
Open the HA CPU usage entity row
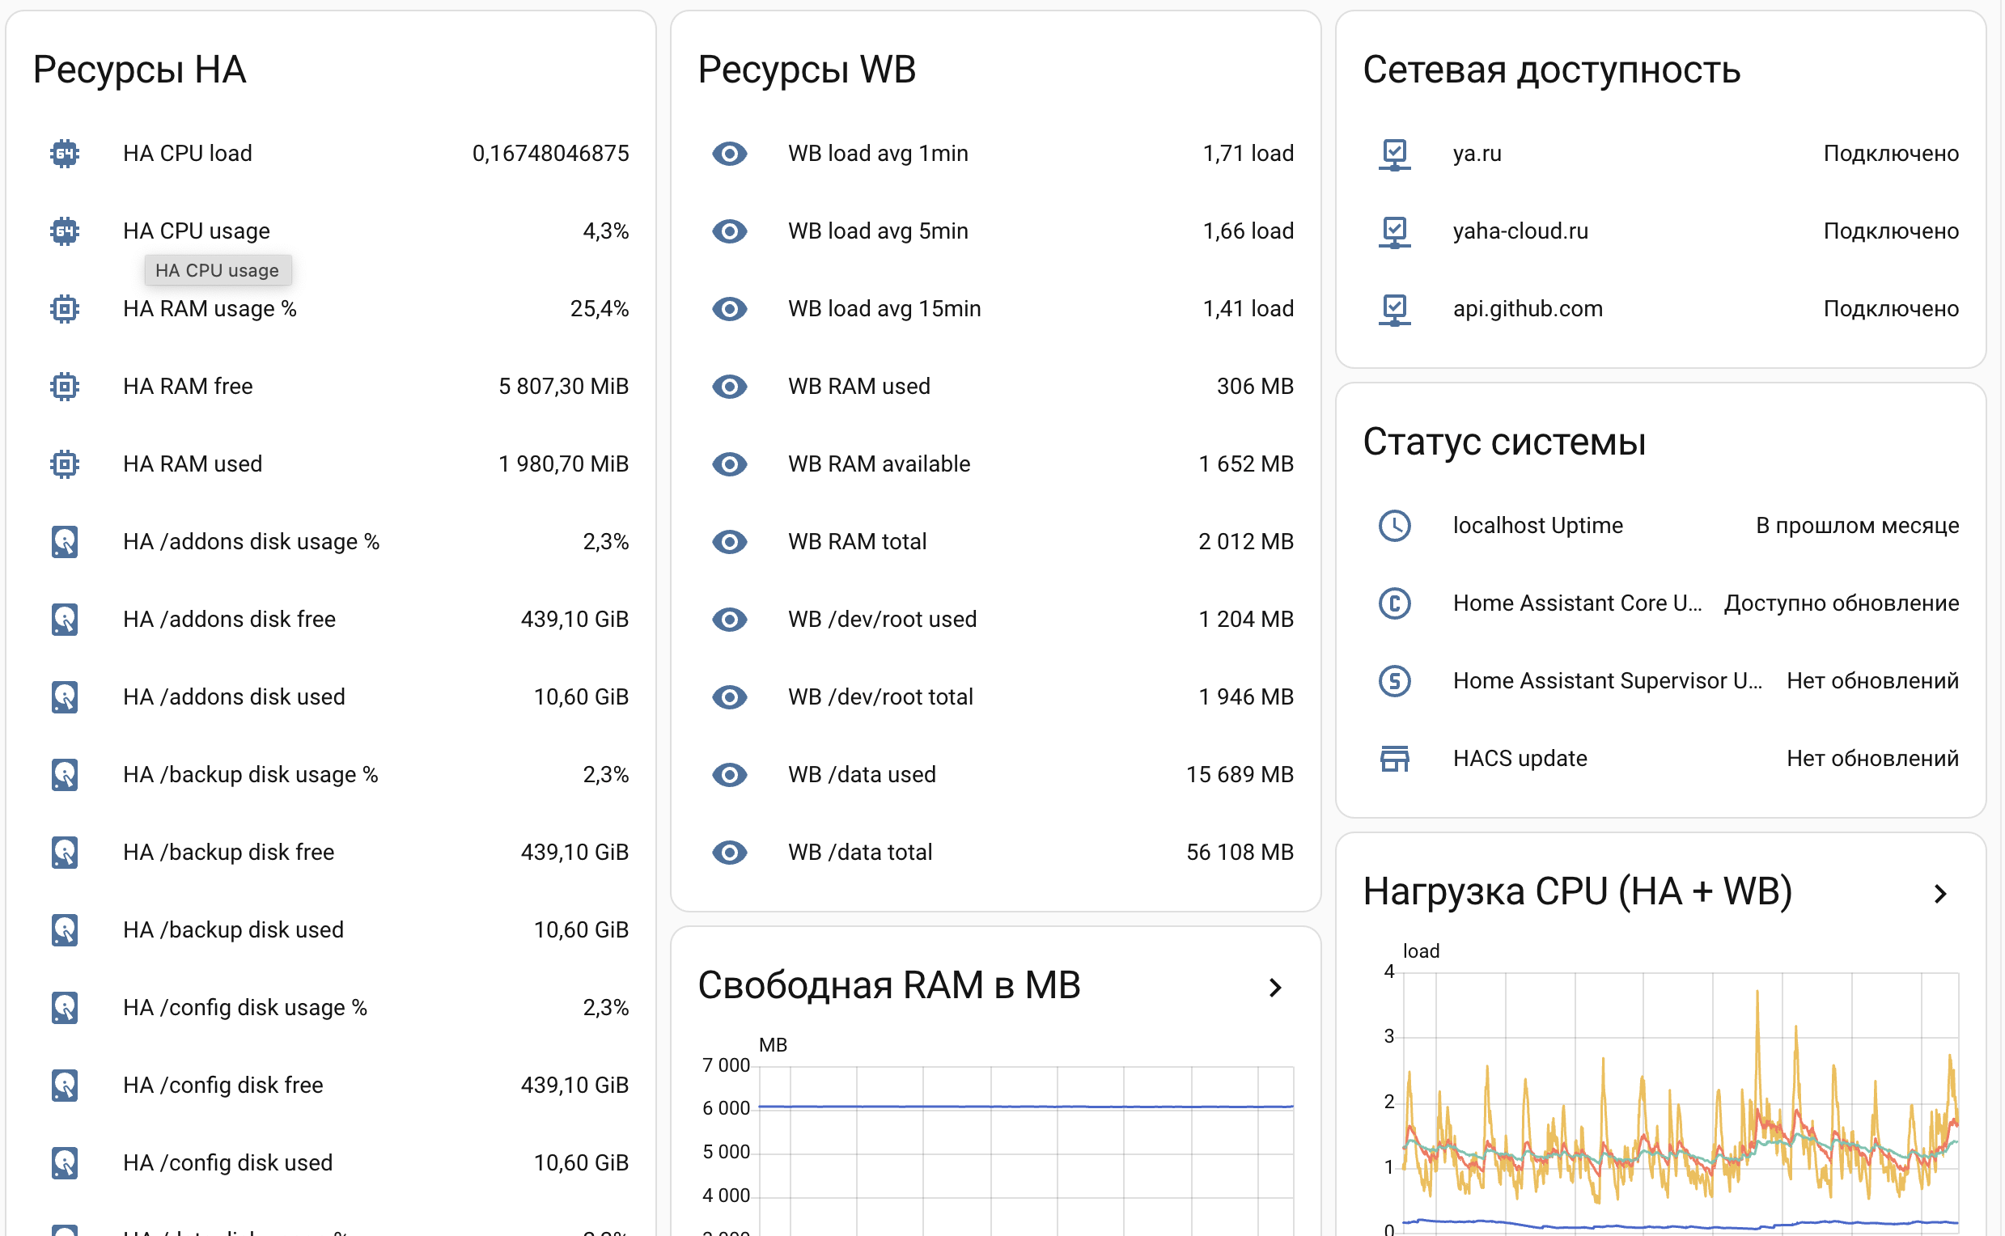point(197,231)
